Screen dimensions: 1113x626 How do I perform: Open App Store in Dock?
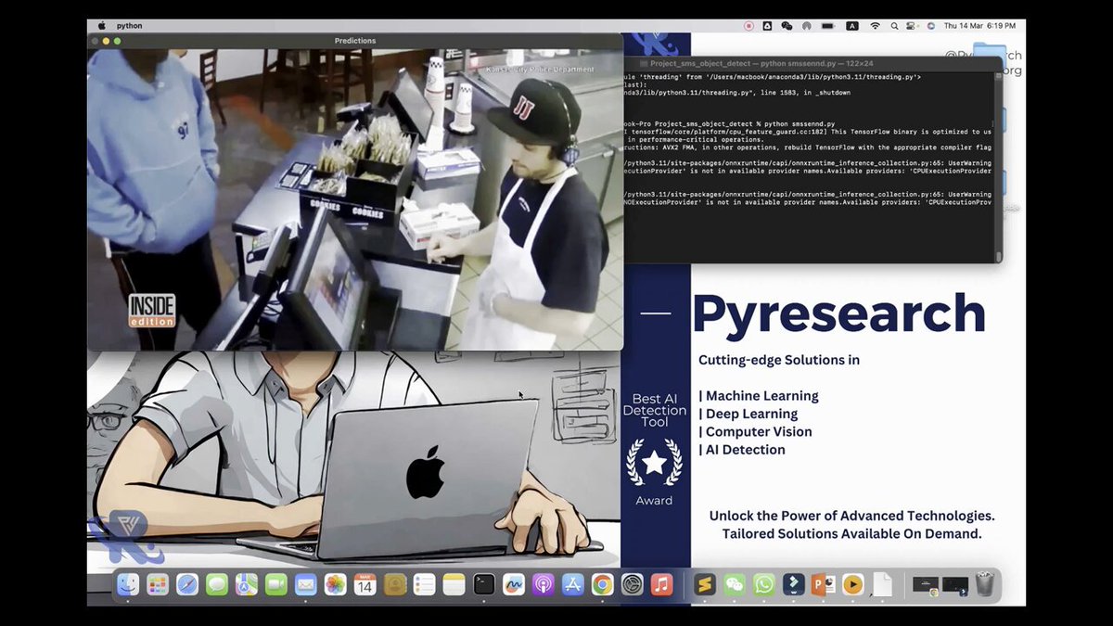click(572, 584)
